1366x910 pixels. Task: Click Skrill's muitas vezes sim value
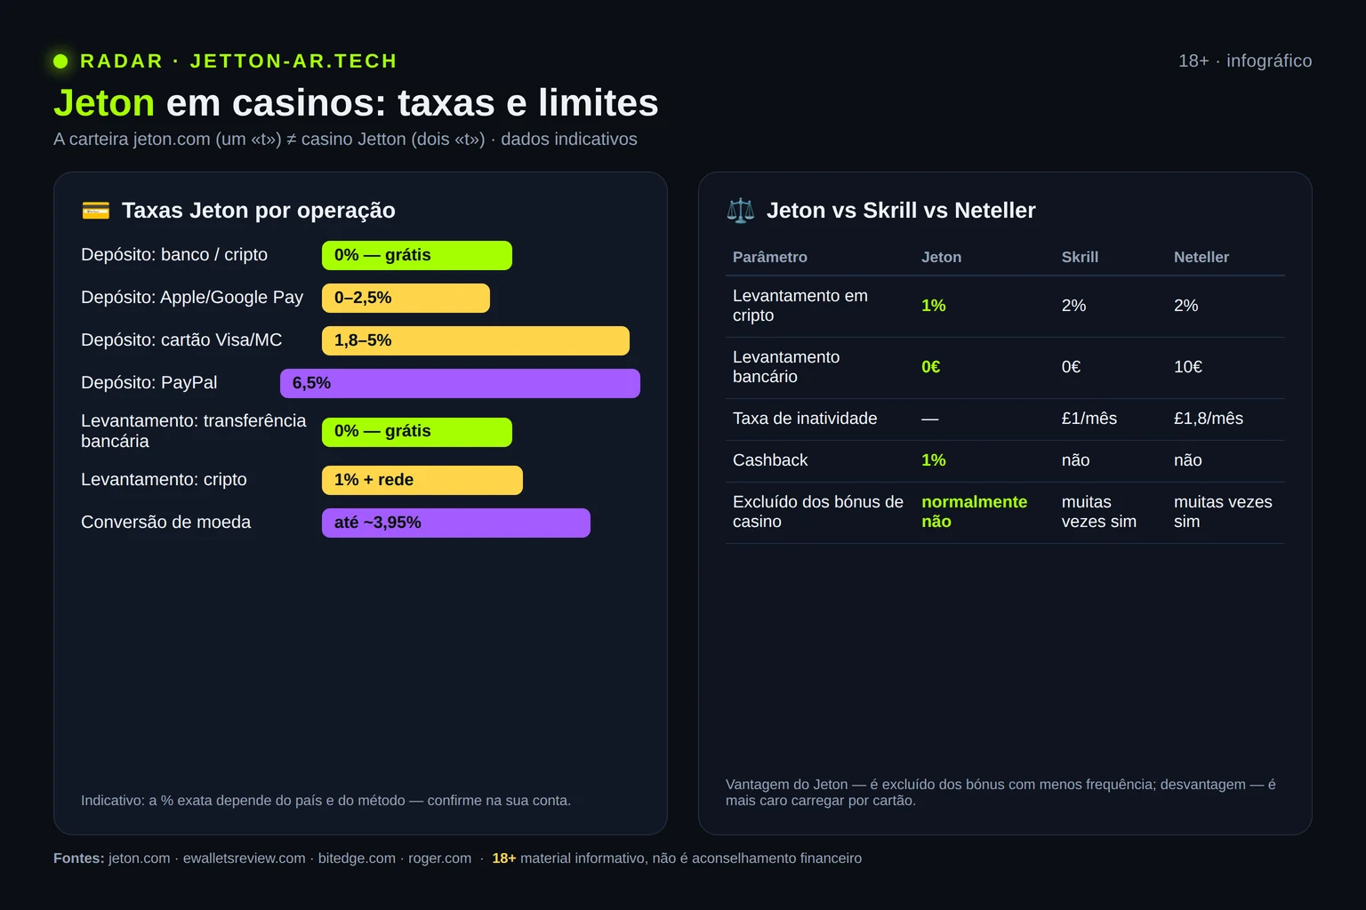[x=1099, y=512]
